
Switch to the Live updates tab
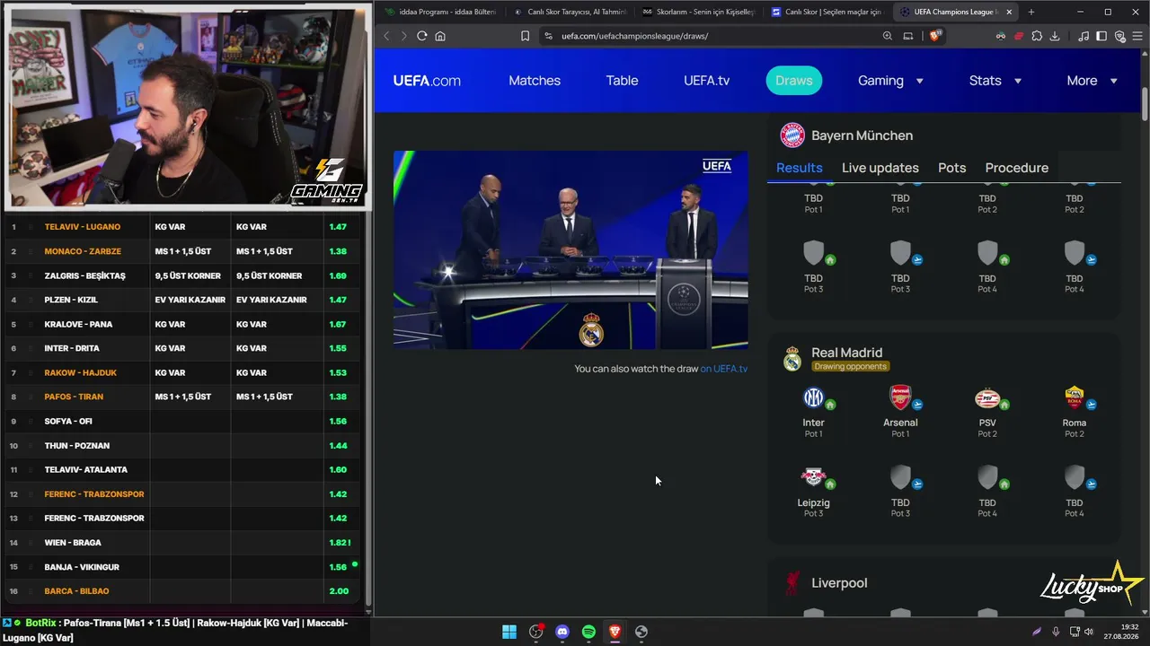click(x=880, y=168)
